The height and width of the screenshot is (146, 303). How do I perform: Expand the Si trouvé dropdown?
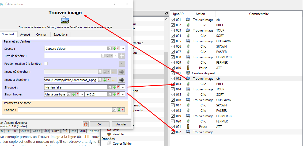(x=123, y=87)
